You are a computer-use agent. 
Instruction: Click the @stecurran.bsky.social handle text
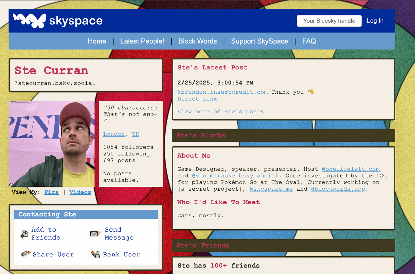pos(55,83)
